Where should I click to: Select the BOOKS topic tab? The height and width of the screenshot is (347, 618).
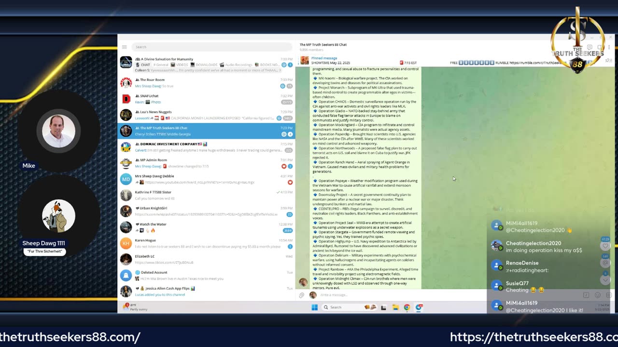(x=267, y=65)
